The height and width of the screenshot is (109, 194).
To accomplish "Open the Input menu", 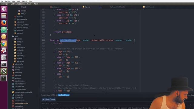I will [x=19, y=1].
